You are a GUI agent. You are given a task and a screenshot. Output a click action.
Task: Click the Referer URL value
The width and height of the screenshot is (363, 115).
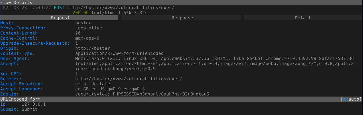point(129,79)
